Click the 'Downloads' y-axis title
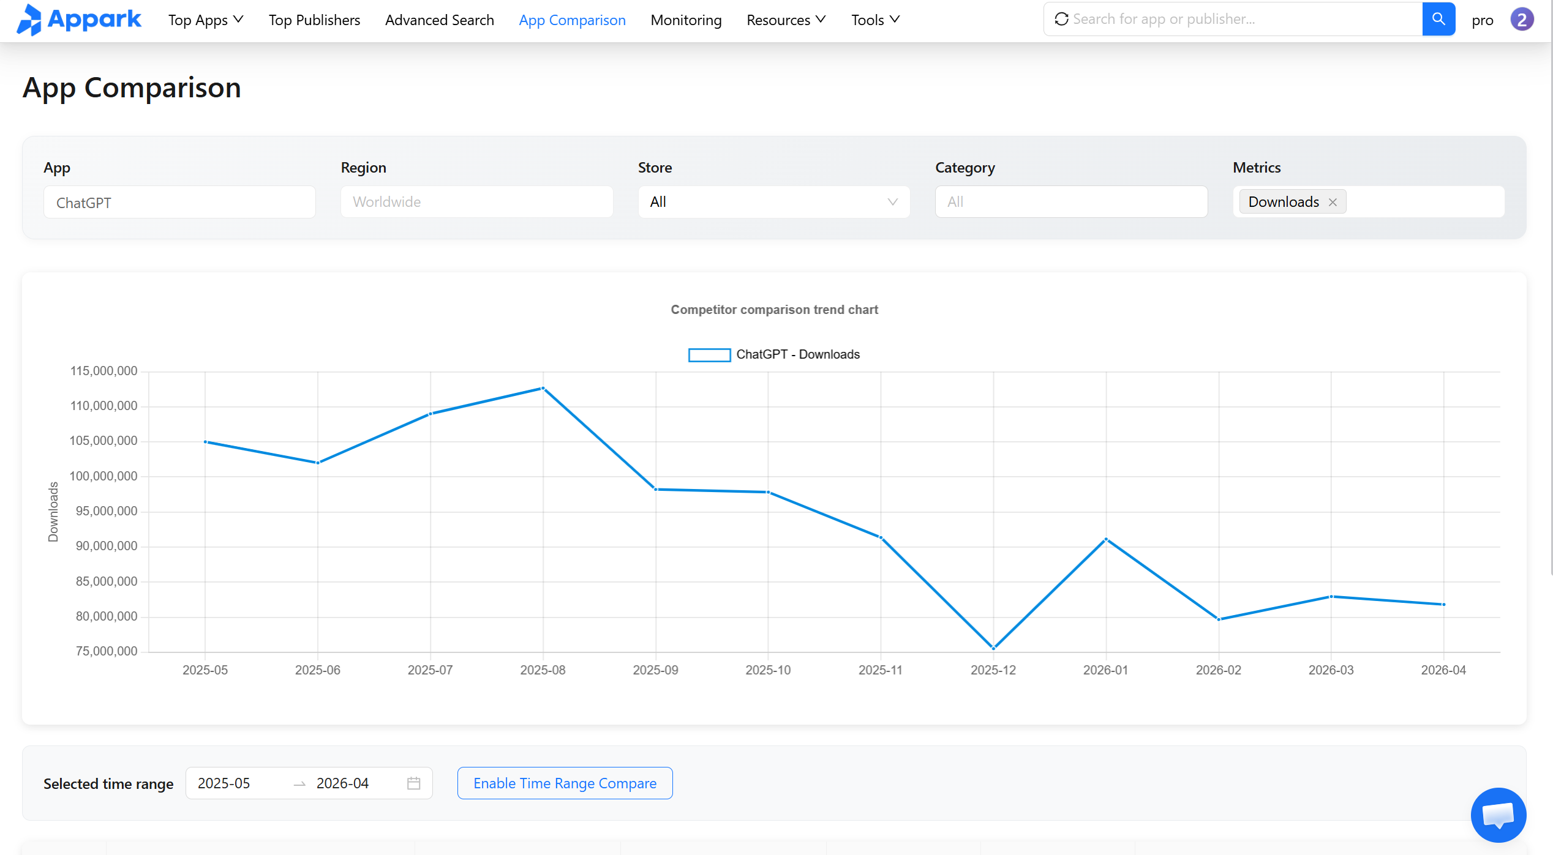The width and height of the screenshot is (1553, 855). click(53, 512)
